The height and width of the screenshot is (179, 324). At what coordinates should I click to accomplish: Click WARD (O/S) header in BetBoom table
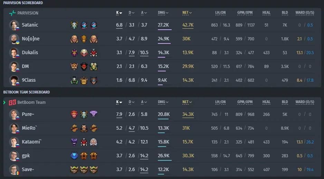pos(305,102)
